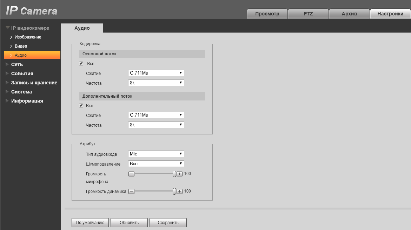Switch to Архив tab
Viewport: 411px width, 230px height.
click(349, 14)
